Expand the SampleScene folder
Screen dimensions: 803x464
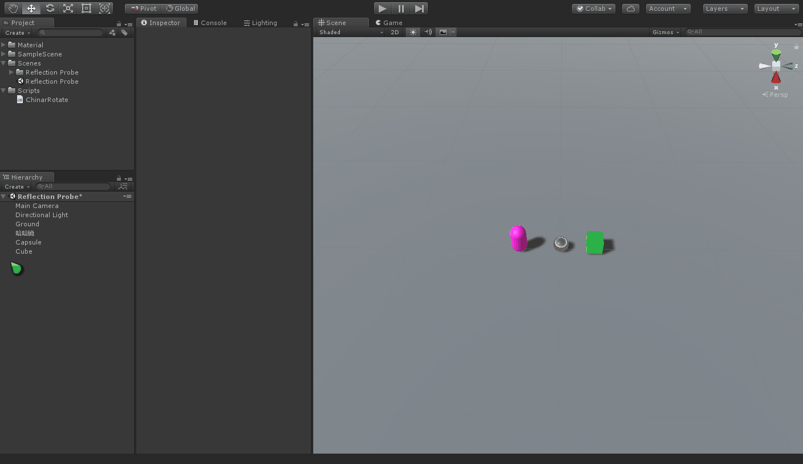tap(3, 54)
